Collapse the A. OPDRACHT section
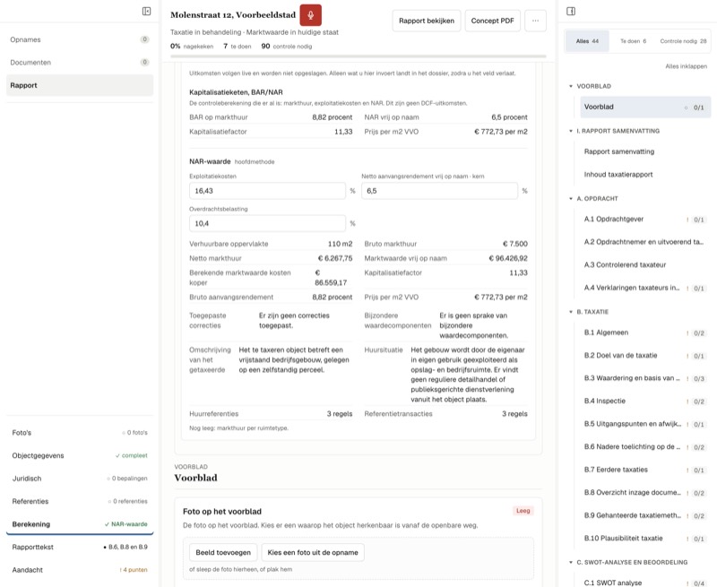717x587 pixels. pos(571,198)
